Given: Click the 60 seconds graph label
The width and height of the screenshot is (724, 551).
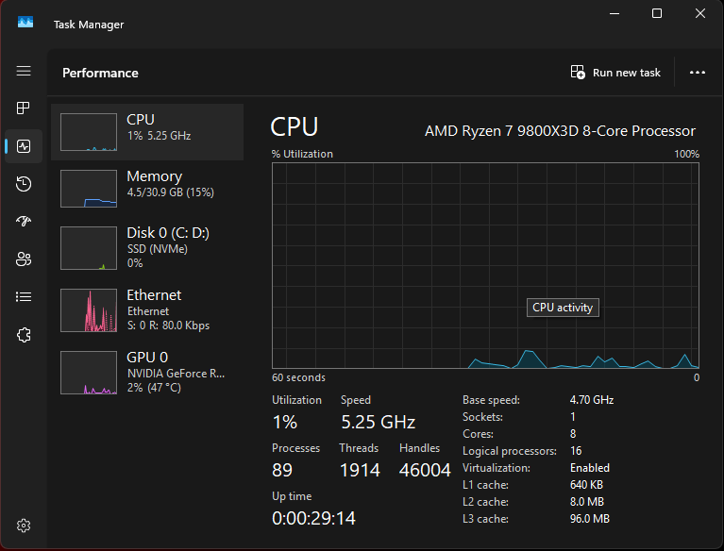Looking at the screenshot, I should [298, 377].
